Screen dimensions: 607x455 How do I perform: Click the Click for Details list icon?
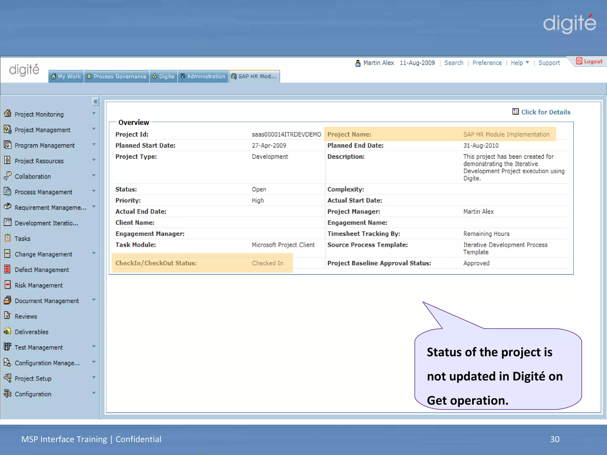(x=515, y=112)
